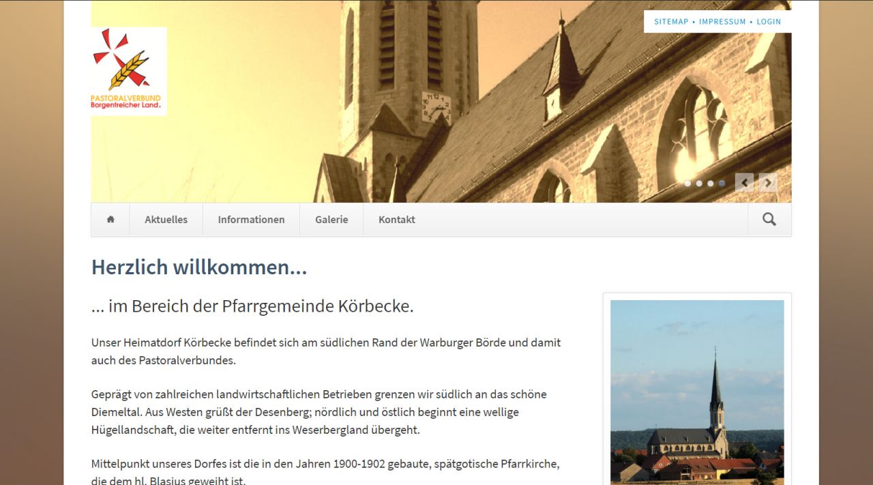Expand the Informationen menu
Viewport: 873px width, 485px height.
click(251, 220)
